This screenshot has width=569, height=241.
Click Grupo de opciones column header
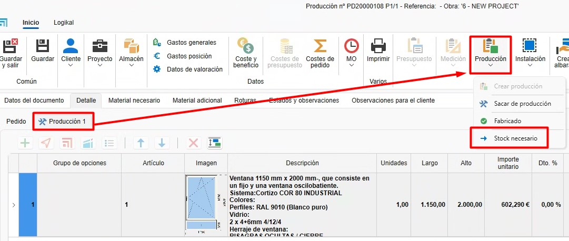(x=79, y=163)
